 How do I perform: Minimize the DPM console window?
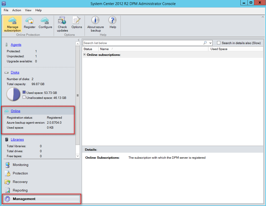[244, 3]
